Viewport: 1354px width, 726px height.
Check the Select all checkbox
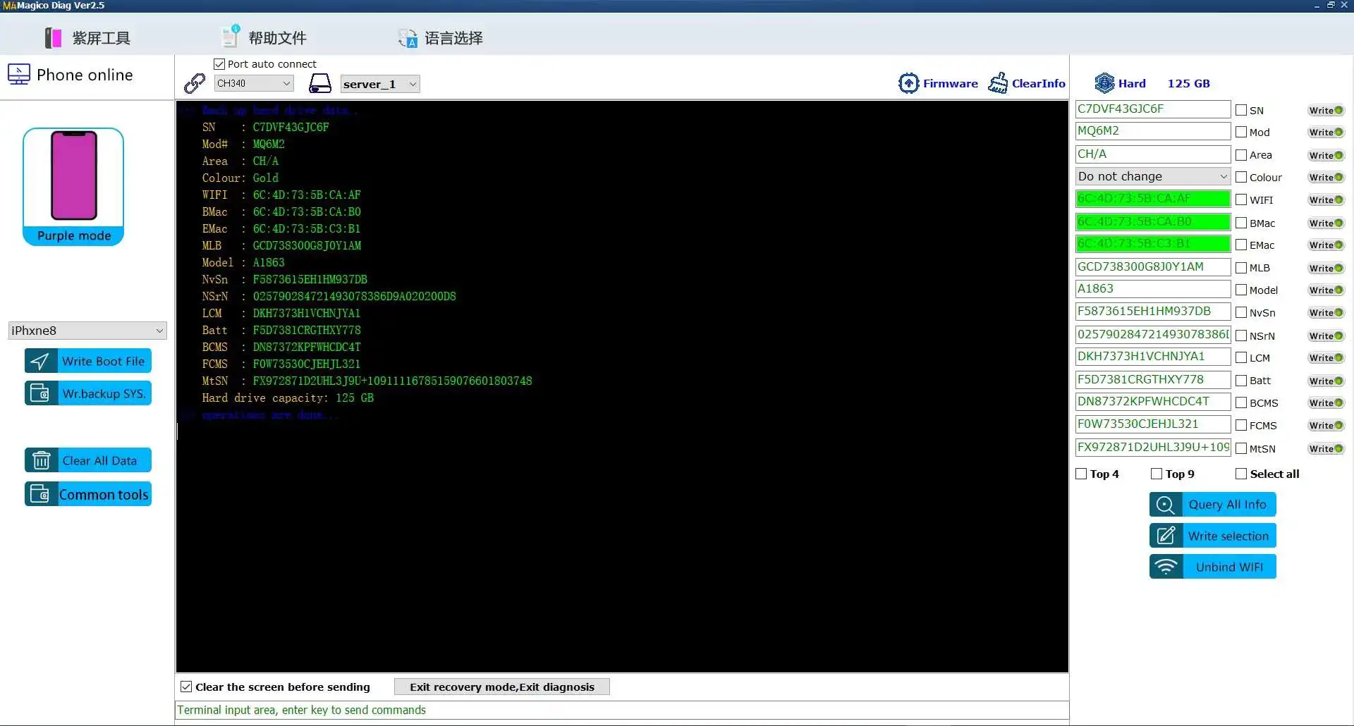tap(1241, 474)
